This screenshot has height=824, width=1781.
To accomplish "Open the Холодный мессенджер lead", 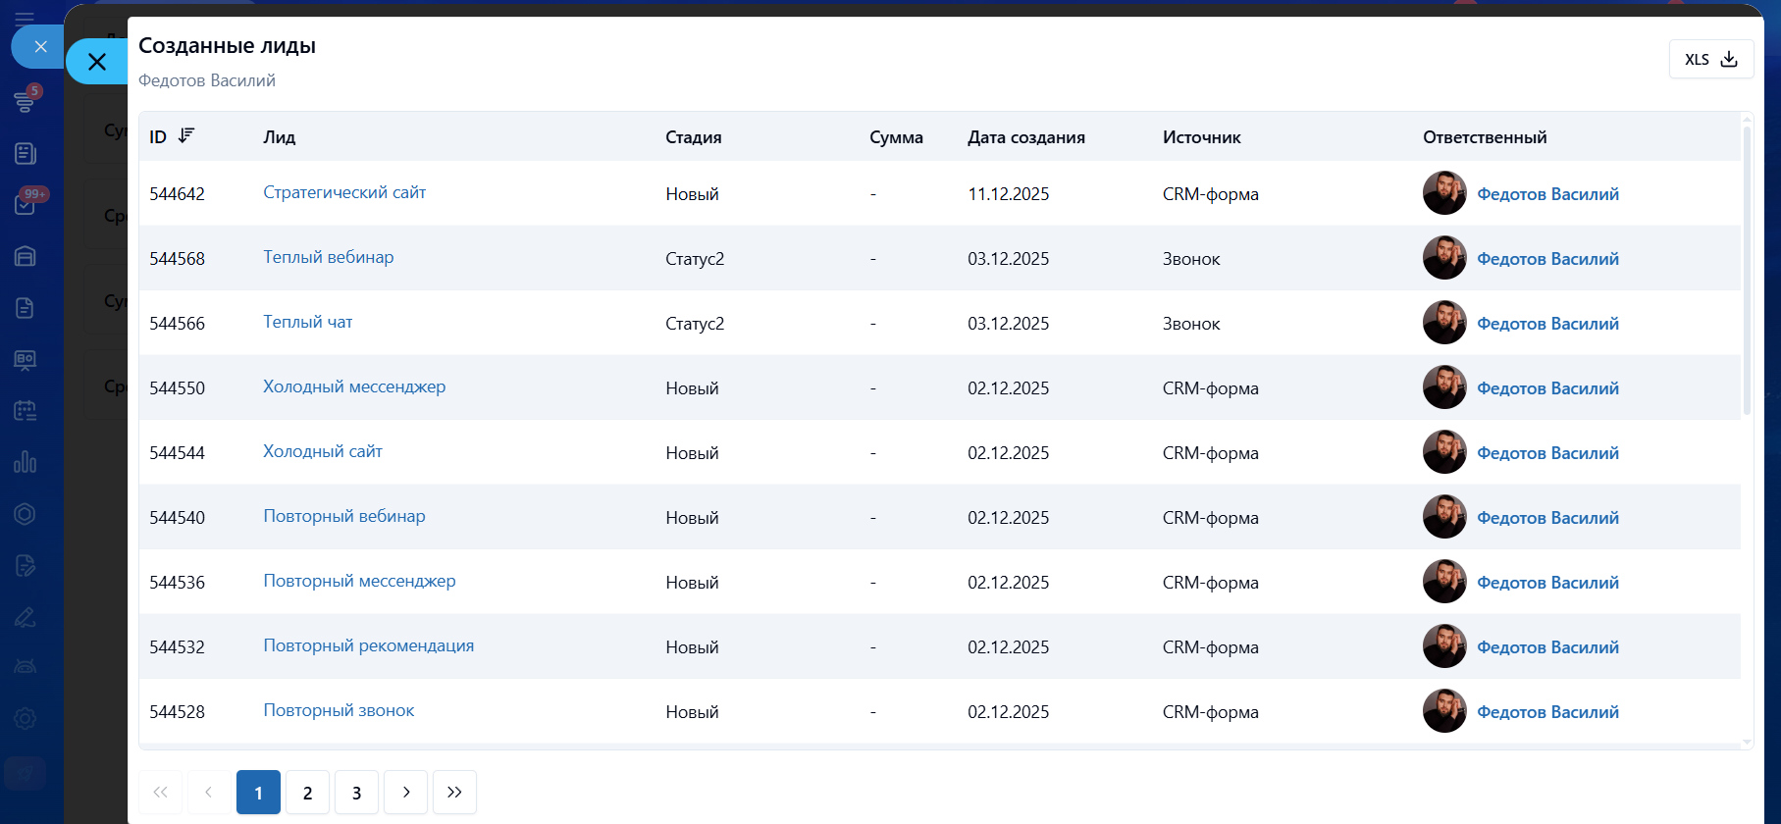I will pyautogui.click(x=354, y=386).
